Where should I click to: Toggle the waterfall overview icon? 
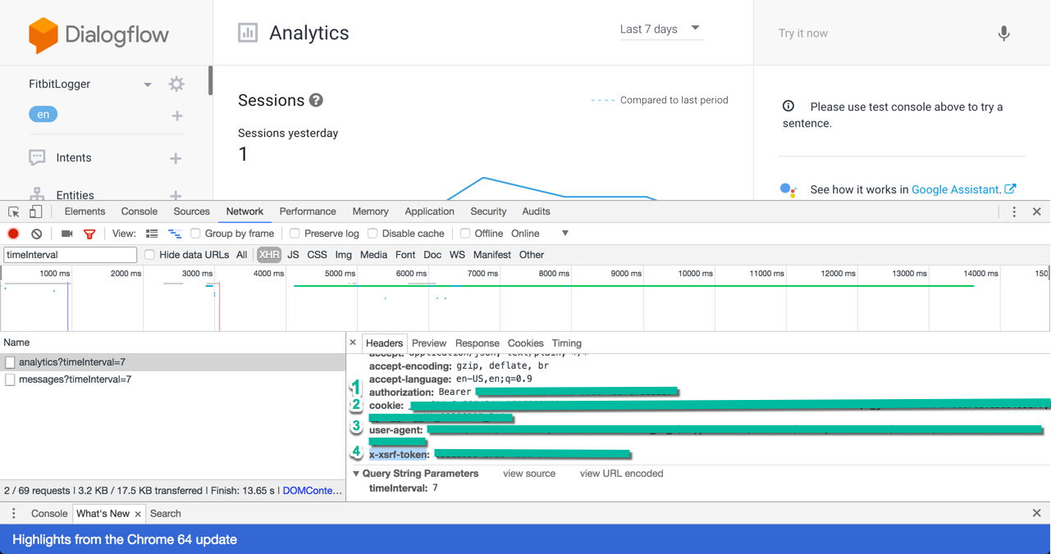[x=175, y=234]
